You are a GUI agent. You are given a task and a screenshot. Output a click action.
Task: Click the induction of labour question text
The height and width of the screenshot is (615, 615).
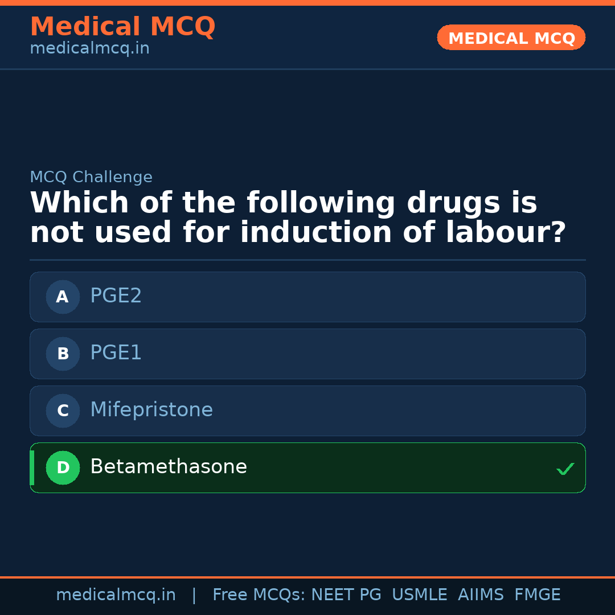[298, 218]
